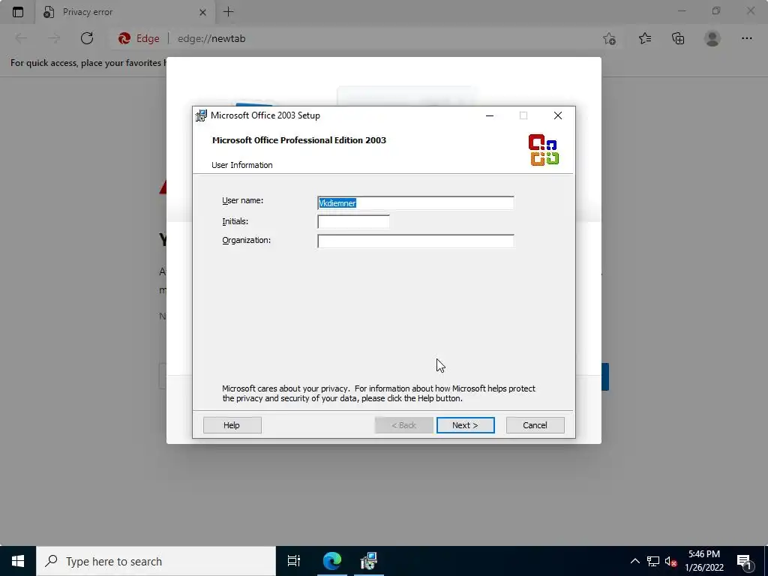Image resolution: width=768 pixels, height=576 pixels.
Task: Open the Edge profile avatar
Action: [x=712, y=38]
